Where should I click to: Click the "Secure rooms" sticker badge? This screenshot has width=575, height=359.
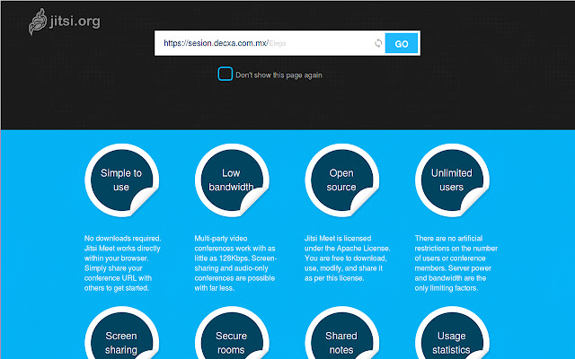point(232,333)
